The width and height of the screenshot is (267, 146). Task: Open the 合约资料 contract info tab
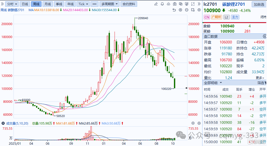(129, 4)
